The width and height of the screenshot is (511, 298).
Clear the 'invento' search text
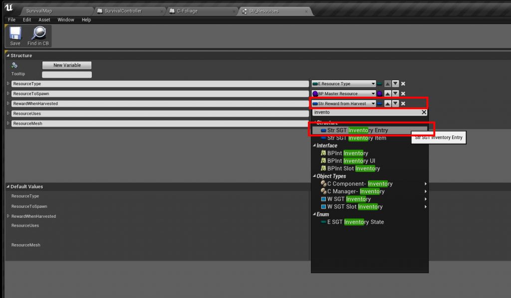tap(424, 113)
